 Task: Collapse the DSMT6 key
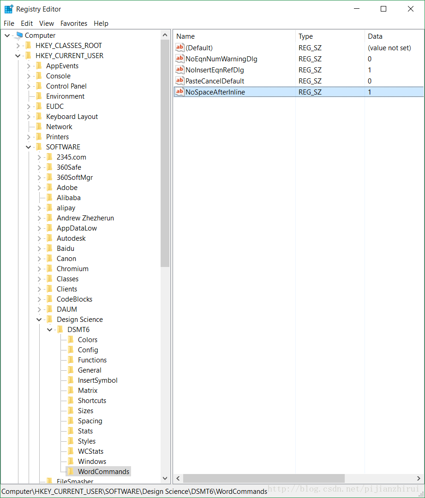(49, 329)
